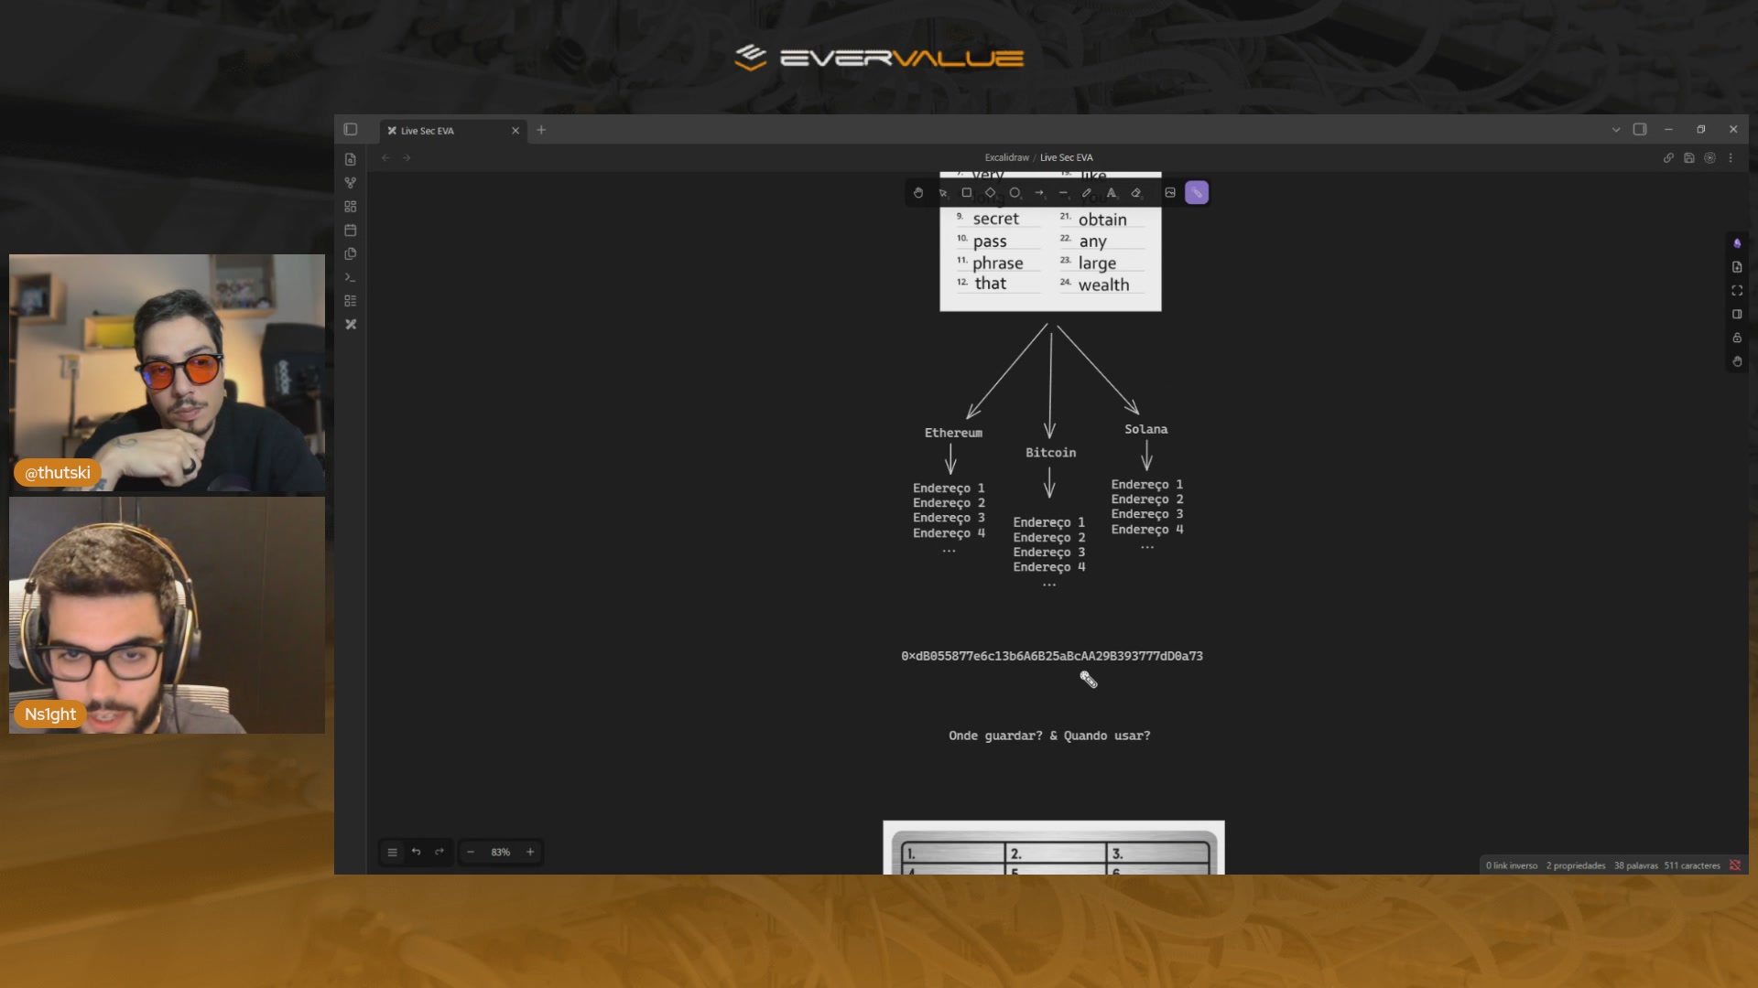Click the Excalidraw icon in left ribbon
The image size is (1758, 988).
coord(351,325)
